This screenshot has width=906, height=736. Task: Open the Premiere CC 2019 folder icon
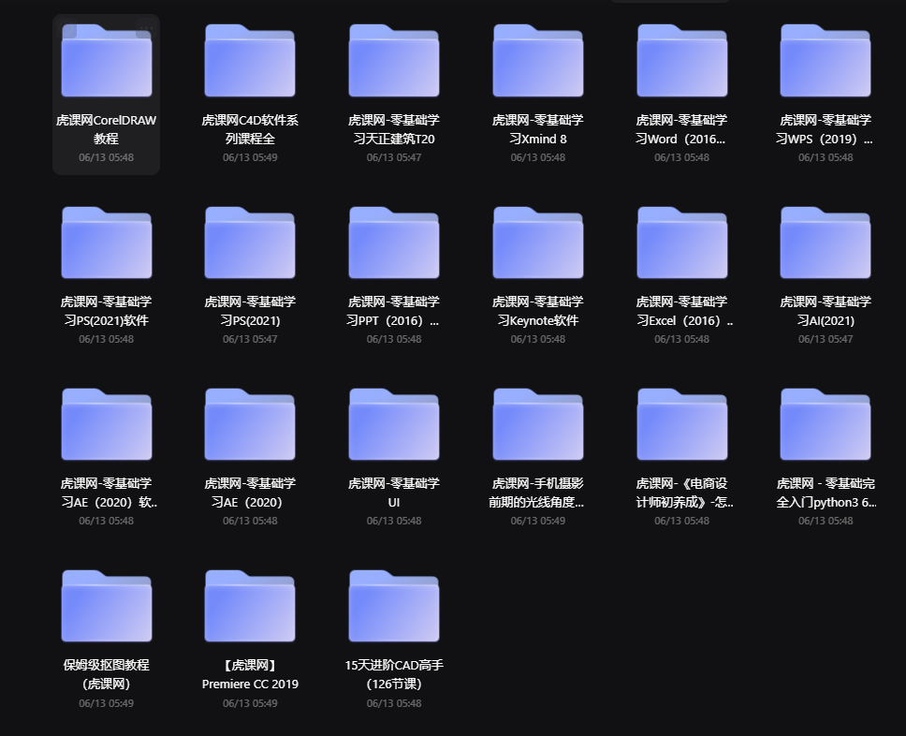(x=250, y=606)
